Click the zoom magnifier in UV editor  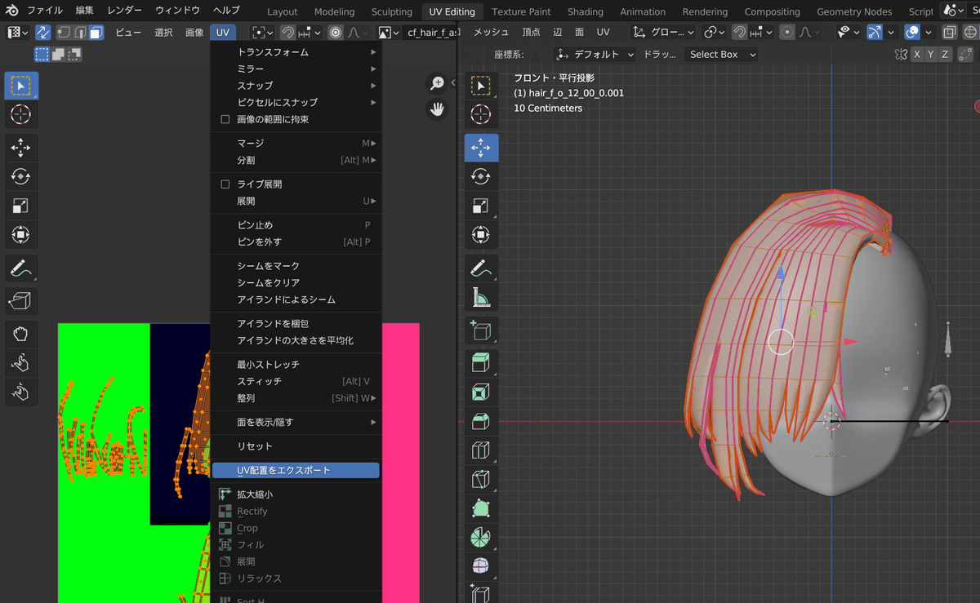click(x=438, y=83)
